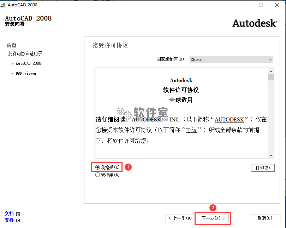
Task: Print the license via 打印(P) button
Action: point(263,168)
